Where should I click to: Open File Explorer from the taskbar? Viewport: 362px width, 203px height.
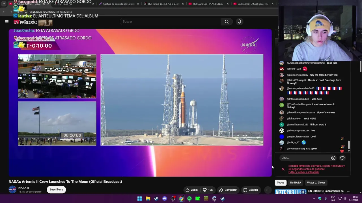(x=148, y=198)
